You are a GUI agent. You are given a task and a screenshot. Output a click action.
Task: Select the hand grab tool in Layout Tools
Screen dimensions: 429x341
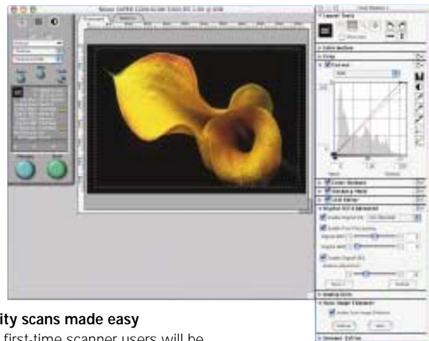pyautogui.click(x=375, y=26)
